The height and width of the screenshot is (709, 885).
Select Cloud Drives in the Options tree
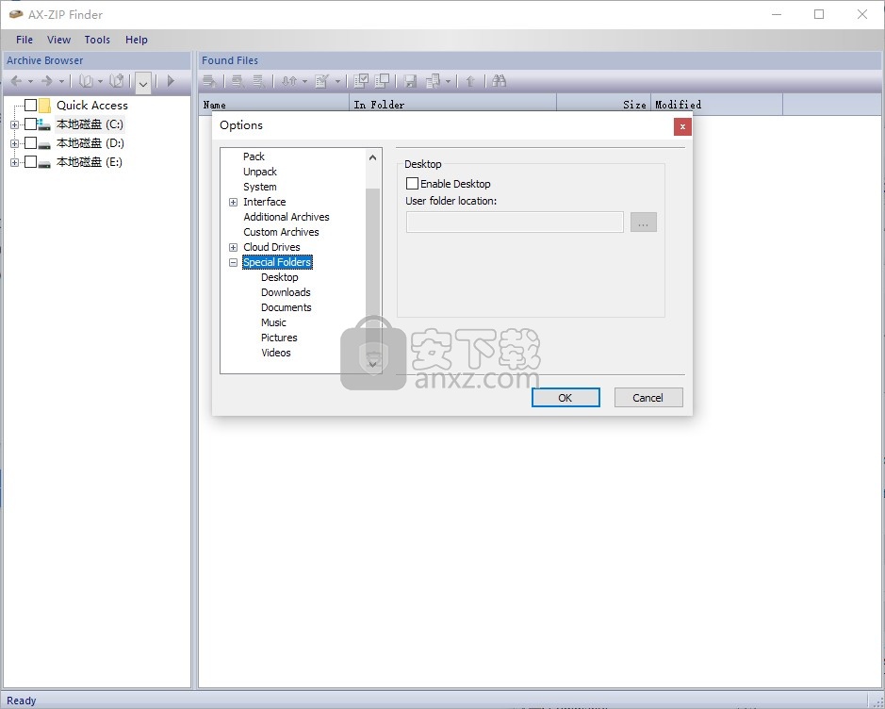coord(272,247)
